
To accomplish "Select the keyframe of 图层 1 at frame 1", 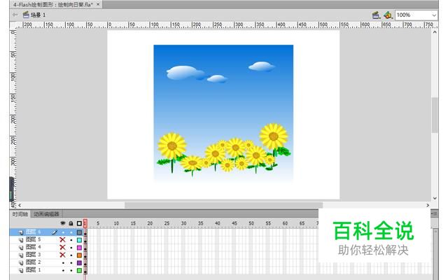I will [x=85, y=271].
